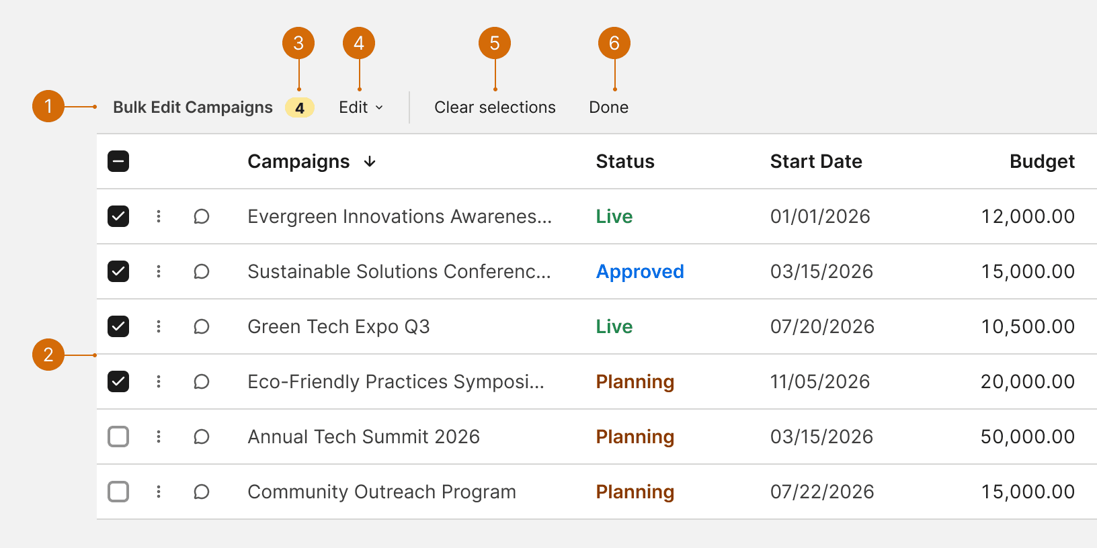Open comments for Evergreen Innovations campaign
The image size is (1097, 548).
[x=202, y=216]
